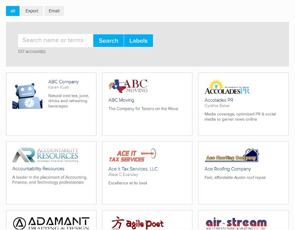Image resolution: width=295 pixels, height=230 pixels.
Task: Click 'A leader in the placement' description
Action: [x=50, y=180]
